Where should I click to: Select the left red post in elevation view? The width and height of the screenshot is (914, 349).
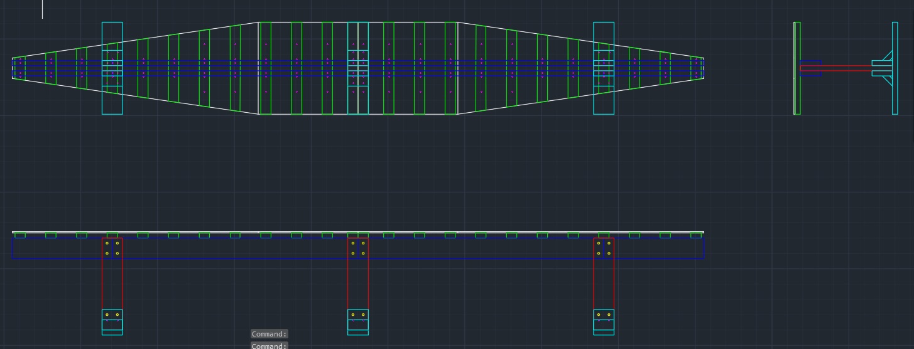112,274
